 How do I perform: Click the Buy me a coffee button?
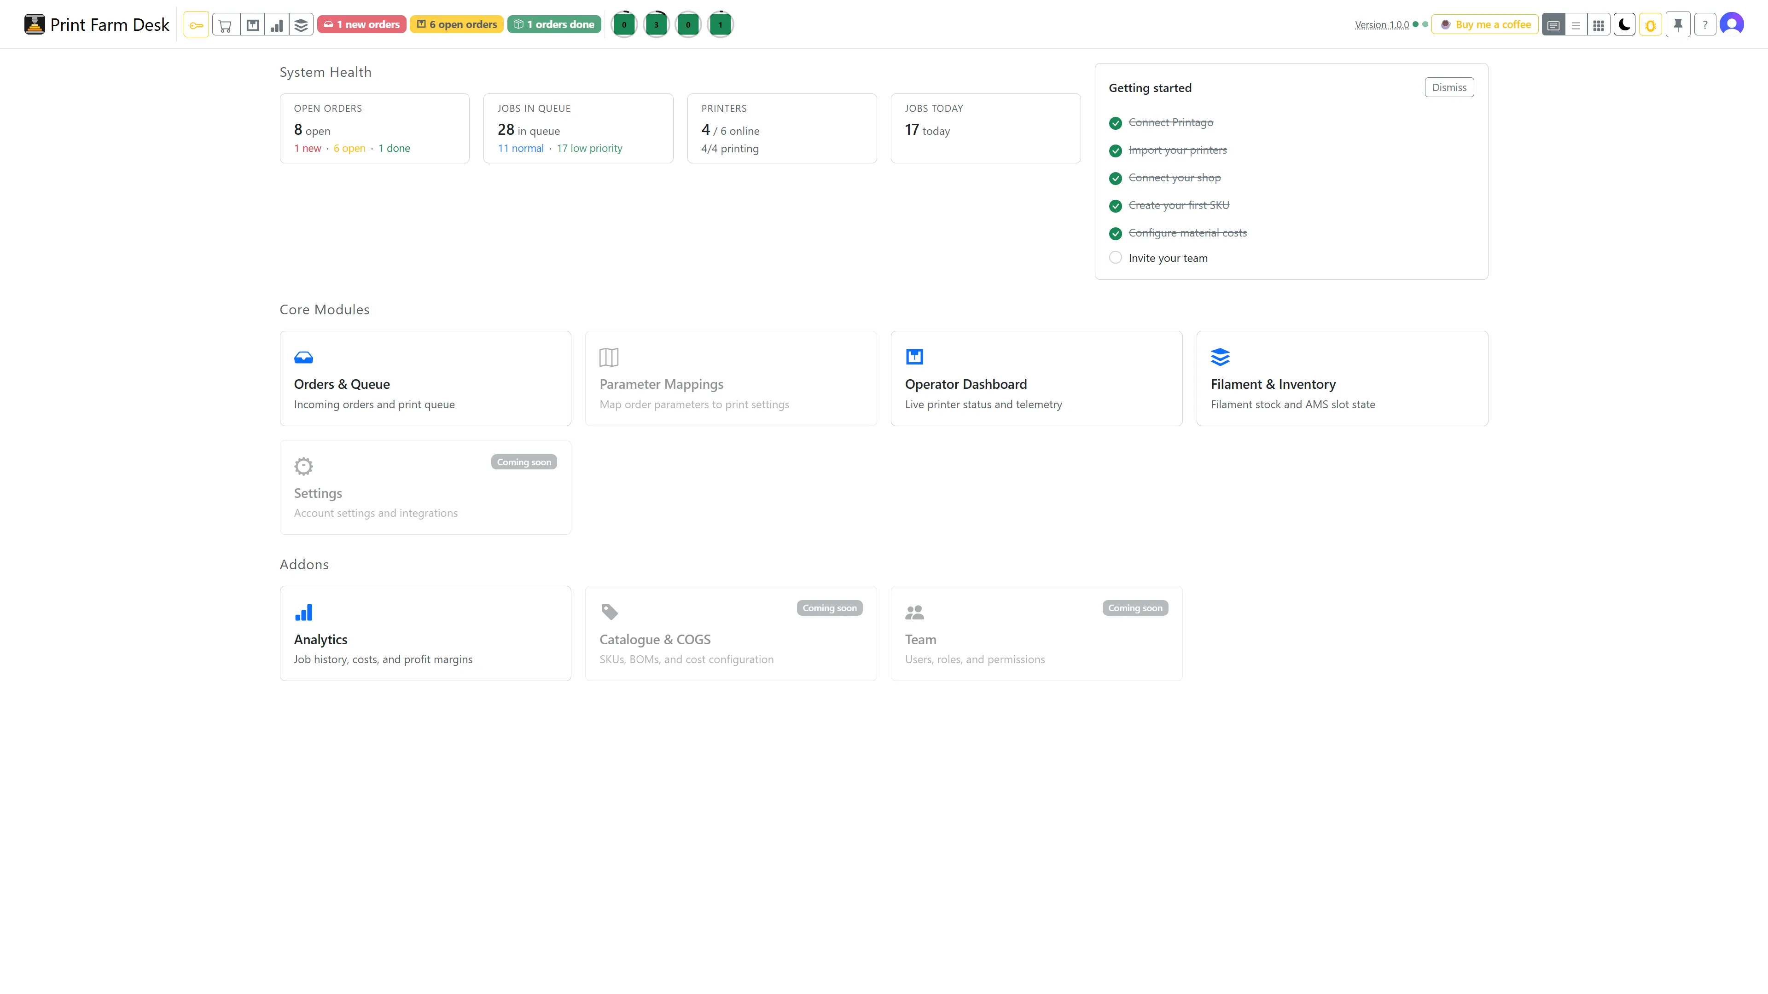click(1485, 25)
